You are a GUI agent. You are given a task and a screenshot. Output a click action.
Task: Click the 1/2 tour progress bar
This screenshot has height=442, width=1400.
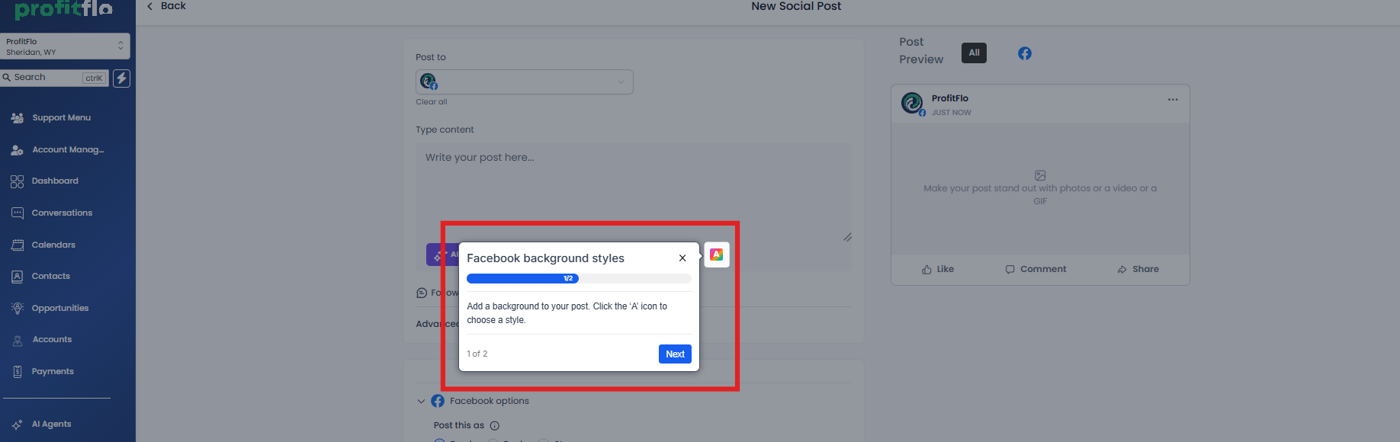tap(579, 279)
